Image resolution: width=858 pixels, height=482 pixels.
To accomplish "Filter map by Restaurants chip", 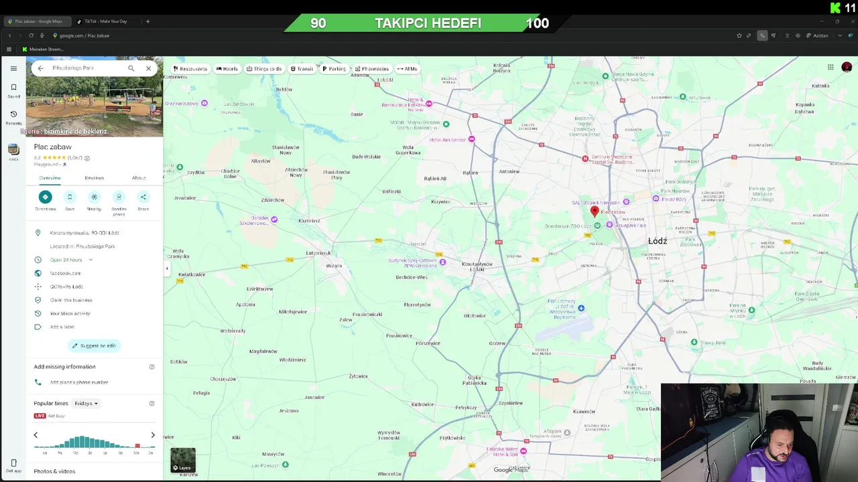I will tap(190, 69).
